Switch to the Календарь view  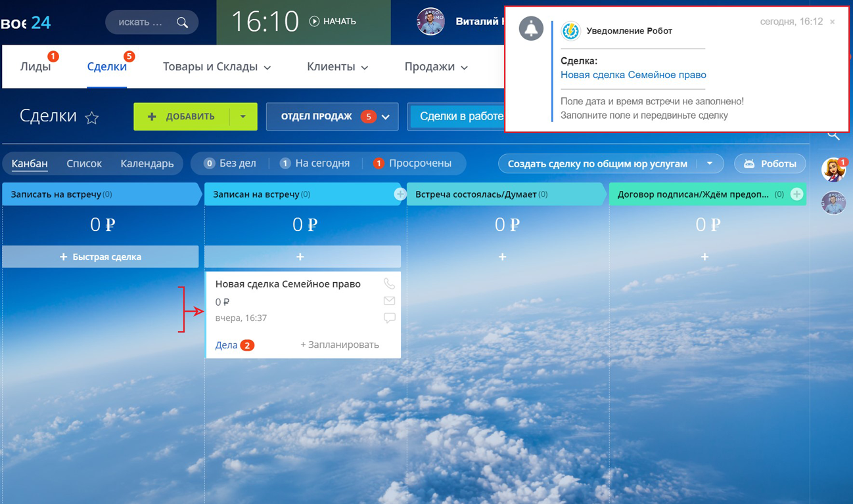147,163
